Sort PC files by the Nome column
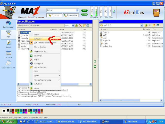The height and width of the screenshot is (124, 165). click(x=116, y=29)
